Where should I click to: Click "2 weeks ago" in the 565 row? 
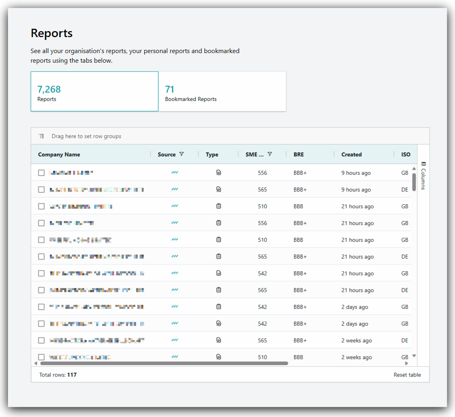357,340
